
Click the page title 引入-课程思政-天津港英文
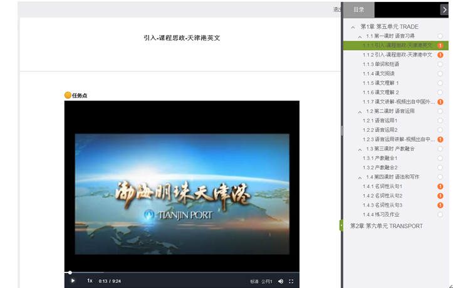click(182, 38)
